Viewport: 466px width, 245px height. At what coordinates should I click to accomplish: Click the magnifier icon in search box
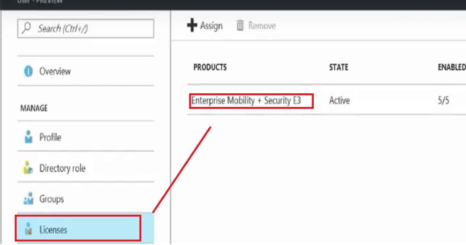pyautogui.click(x=27, y=28)
